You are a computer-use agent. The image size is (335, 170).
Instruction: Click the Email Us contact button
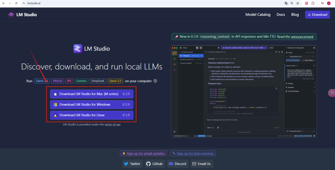201,164
